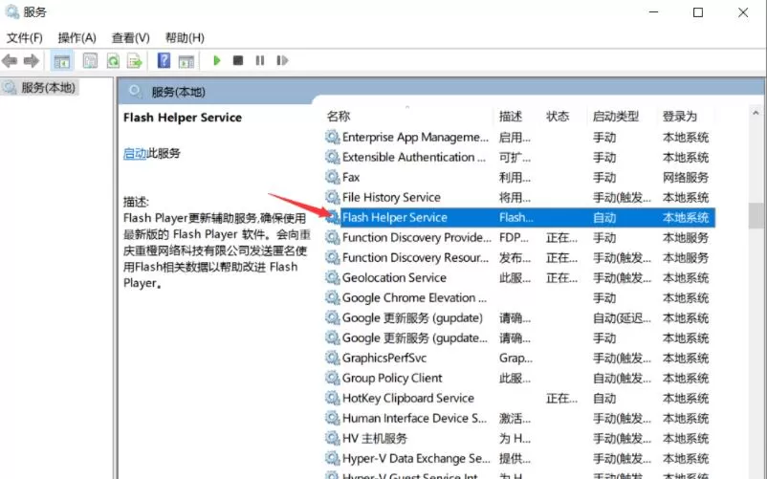Image resolution: width=767 pixels, height=479 pixels.
Task: Toggle the show/hide console tree icon
Action: pyautogui.click(x=61, y=61)
